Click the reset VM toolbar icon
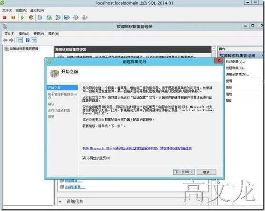Viewport: 265px width, 211px height. coord(31,18)
